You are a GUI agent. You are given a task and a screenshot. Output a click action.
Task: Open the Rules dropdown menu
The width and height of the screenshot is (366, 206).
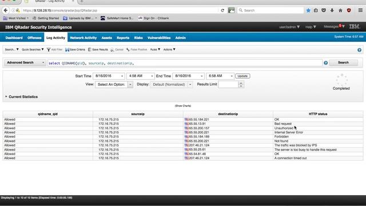click(x=155, y=50)
